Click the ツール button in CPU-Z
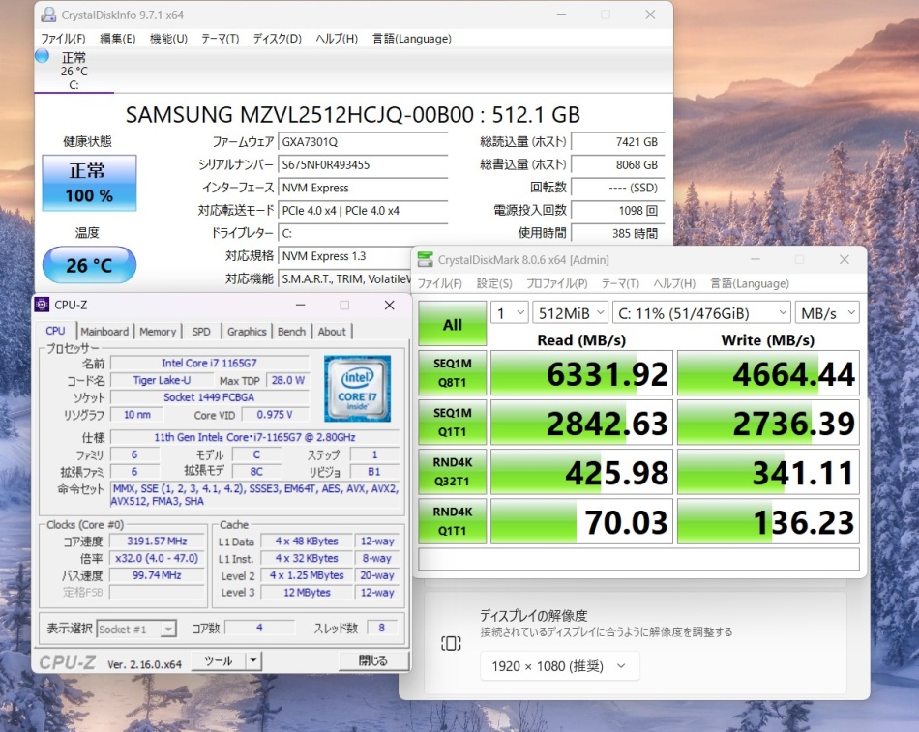919x732 pixels. (x=219, y=660)
